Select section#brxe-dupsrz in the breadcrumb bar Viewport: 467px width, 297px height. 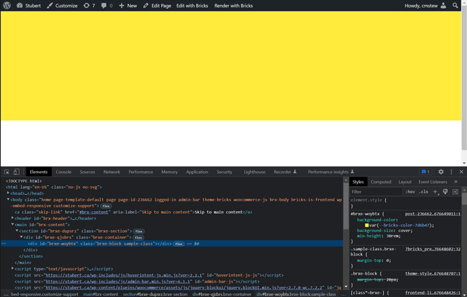click(155, 294)
